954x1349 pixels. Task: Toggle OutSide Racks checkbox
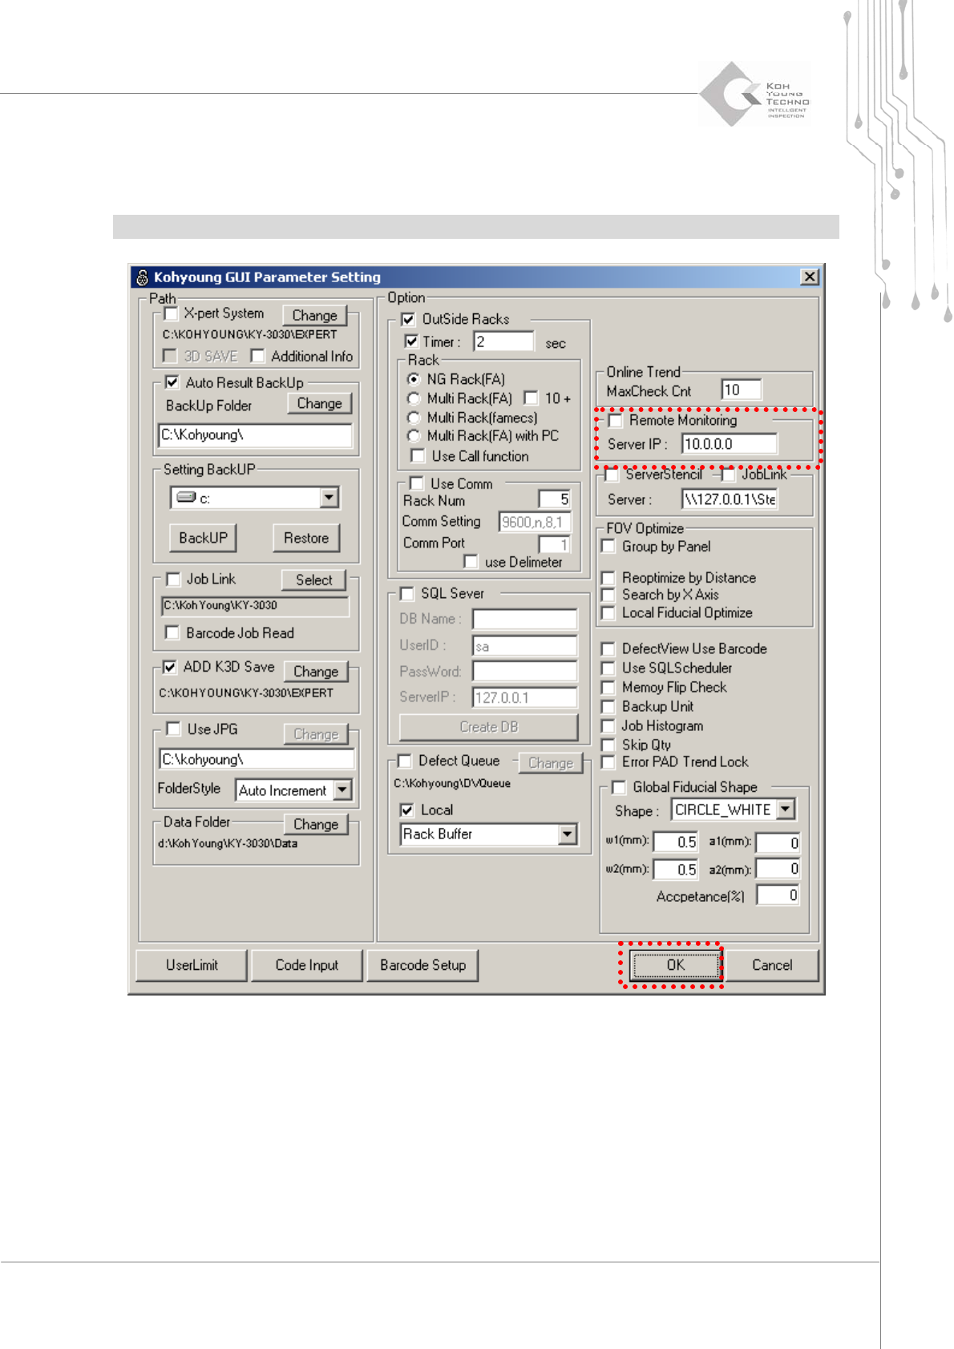(x=408, y=319)
